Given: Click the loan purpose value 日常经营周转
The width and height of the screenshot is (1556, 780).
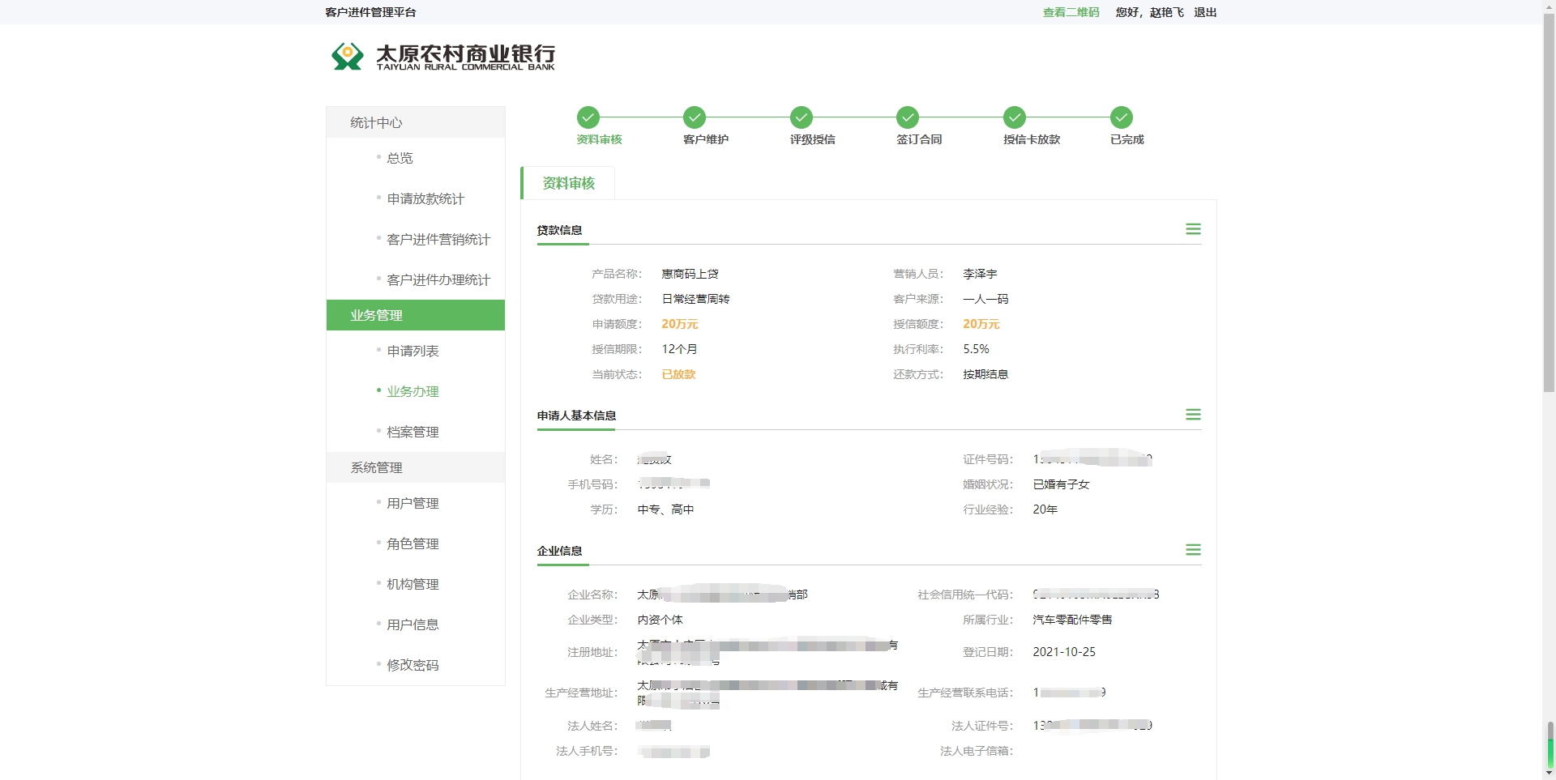Looking at the screenshot, I should tap(695, 299).
